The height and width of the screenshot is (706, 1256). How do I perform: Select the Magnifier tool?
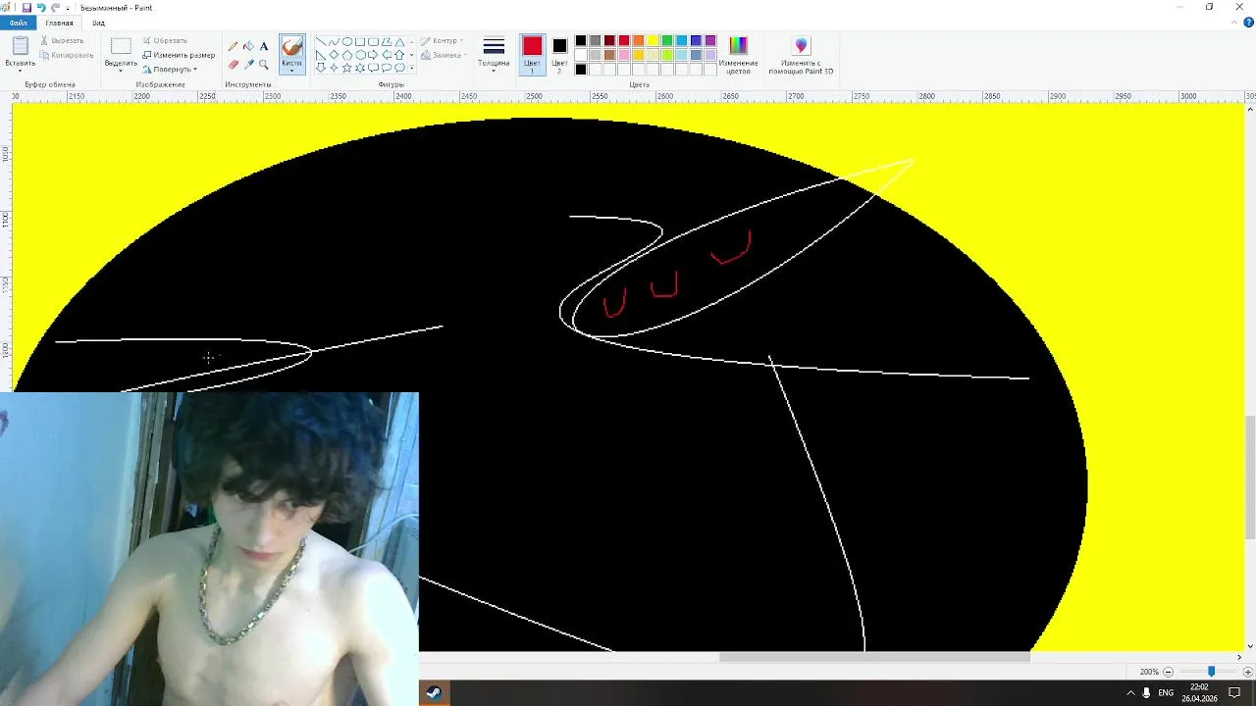coord(263,65)
